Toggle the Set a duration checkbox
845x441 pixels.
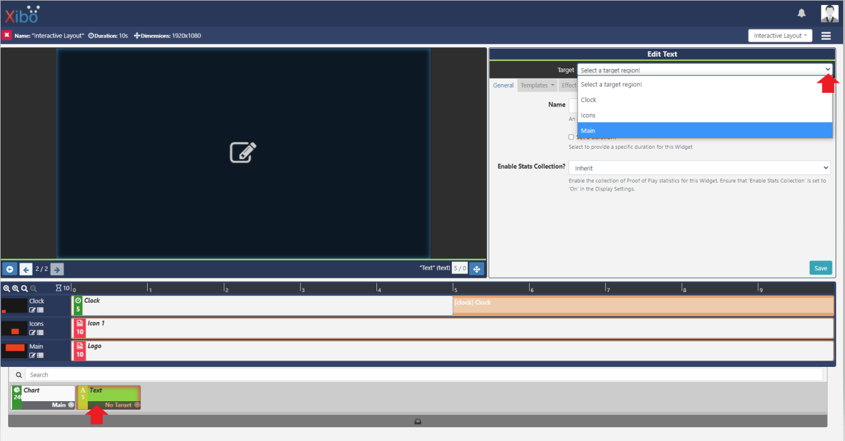click(571, 137)
